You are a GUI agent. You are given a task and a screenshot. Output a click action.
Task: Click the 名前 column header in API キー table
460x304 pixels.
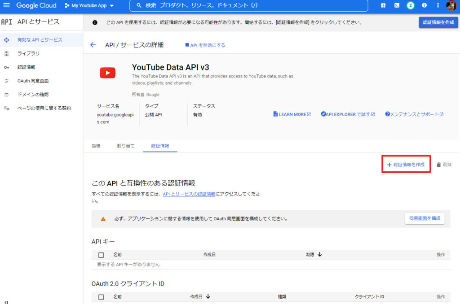click(117, 255)
